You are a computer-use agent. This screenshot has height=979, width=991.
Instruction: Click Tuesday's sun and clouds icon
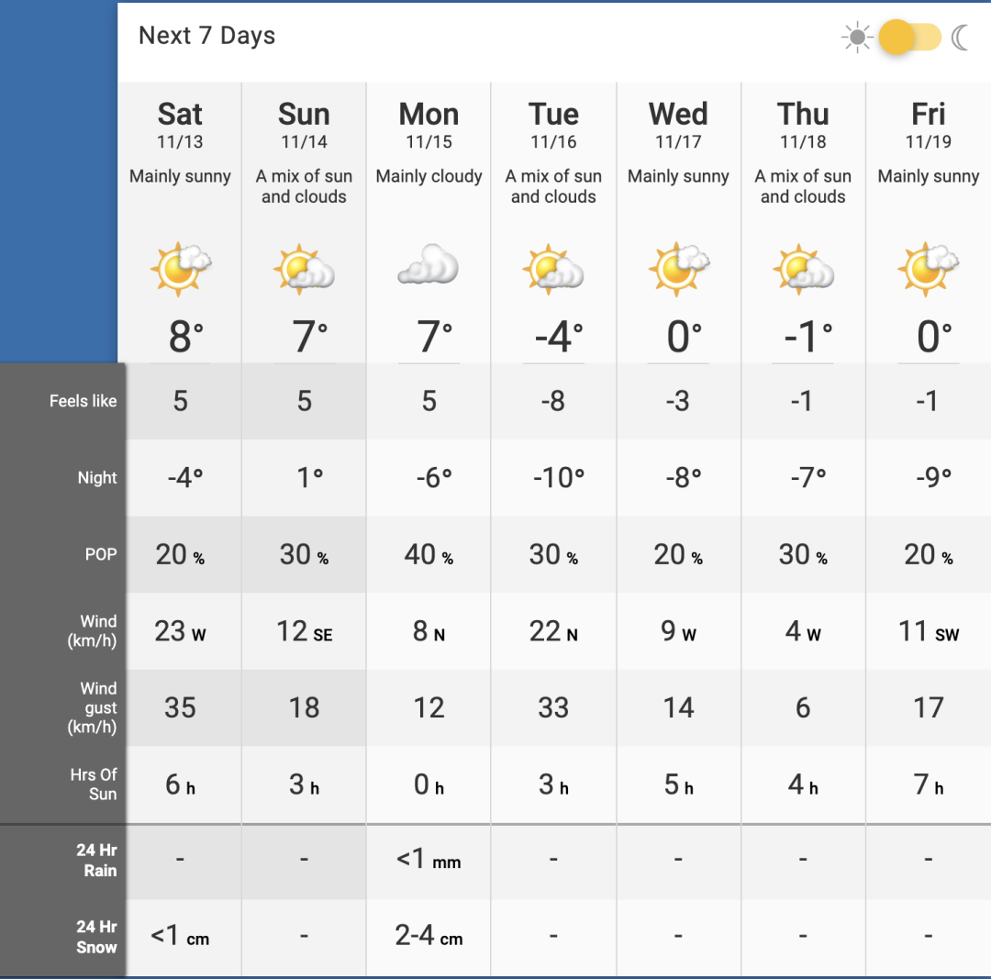(553, 269)
